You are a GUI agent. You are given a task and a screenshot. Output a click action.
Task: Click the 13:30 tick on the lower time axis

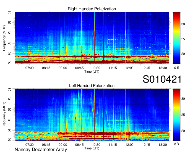(x=163, y=145)
